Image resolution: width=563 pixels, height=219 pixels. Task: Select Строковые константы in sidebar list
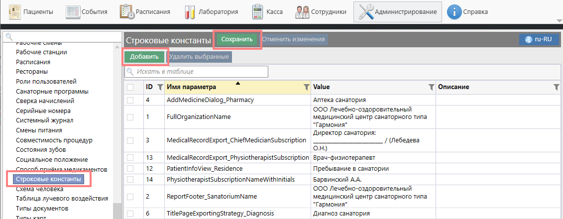pos(48,179)
